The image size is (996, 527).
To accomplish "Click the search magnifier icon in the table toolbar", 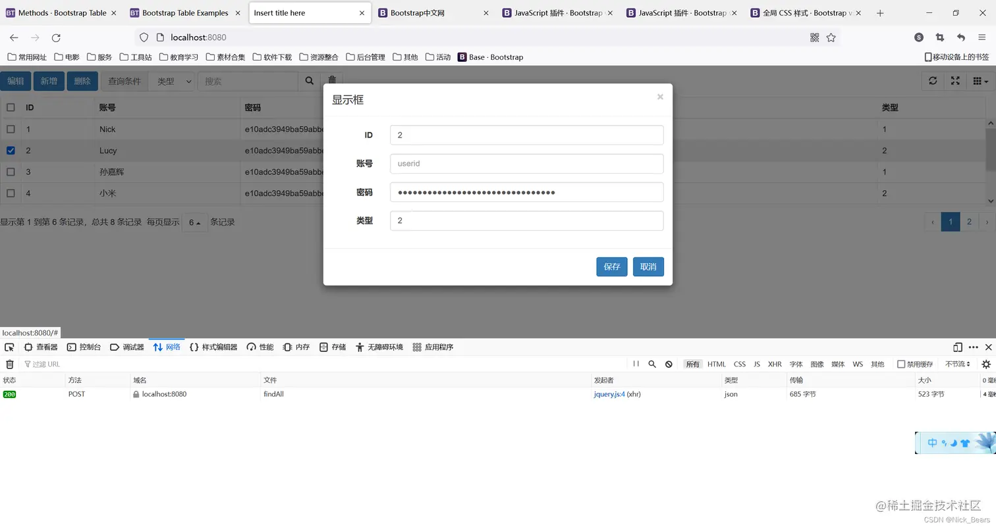I will [x=308, y=80].
